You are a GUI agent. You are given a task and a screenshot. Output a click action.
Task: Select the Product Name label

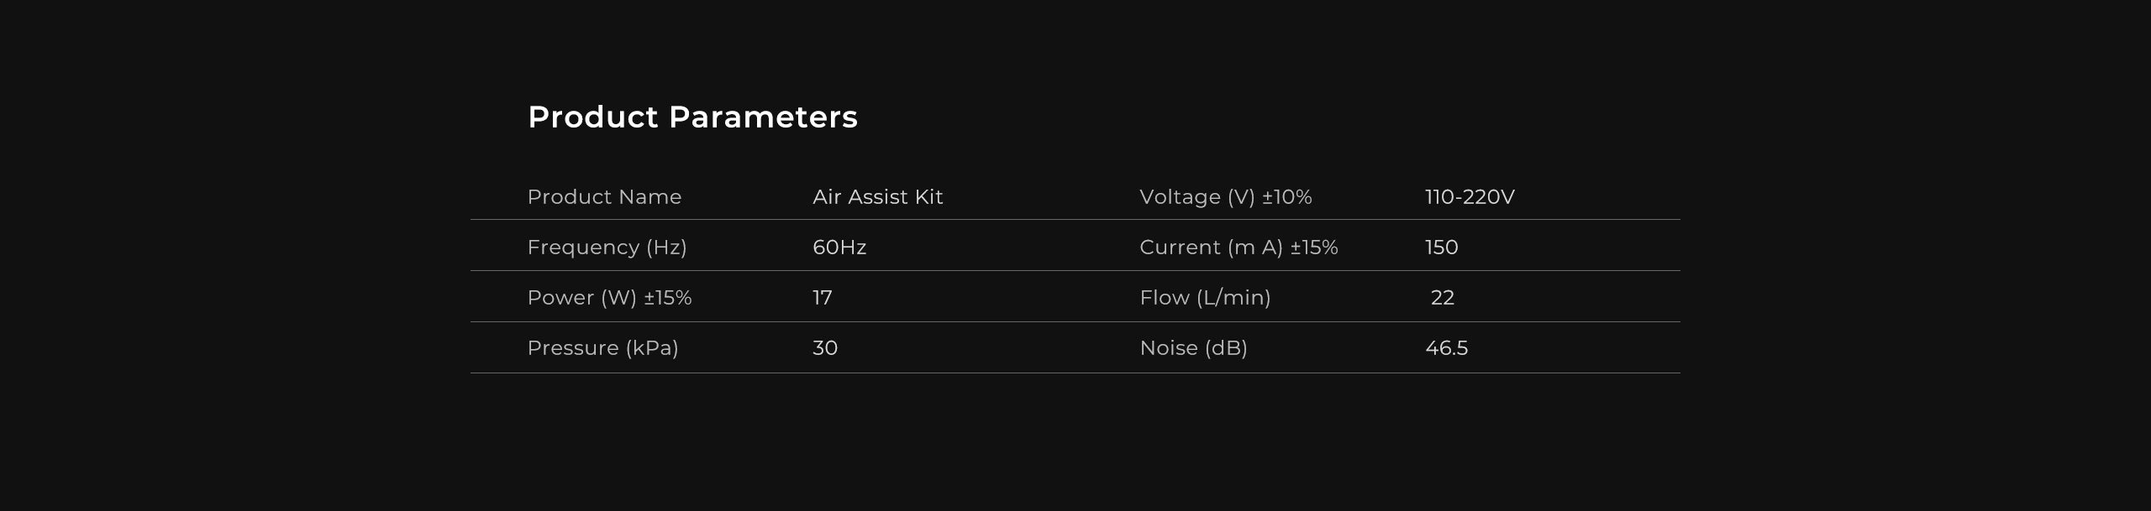click(x=604, y=197)
